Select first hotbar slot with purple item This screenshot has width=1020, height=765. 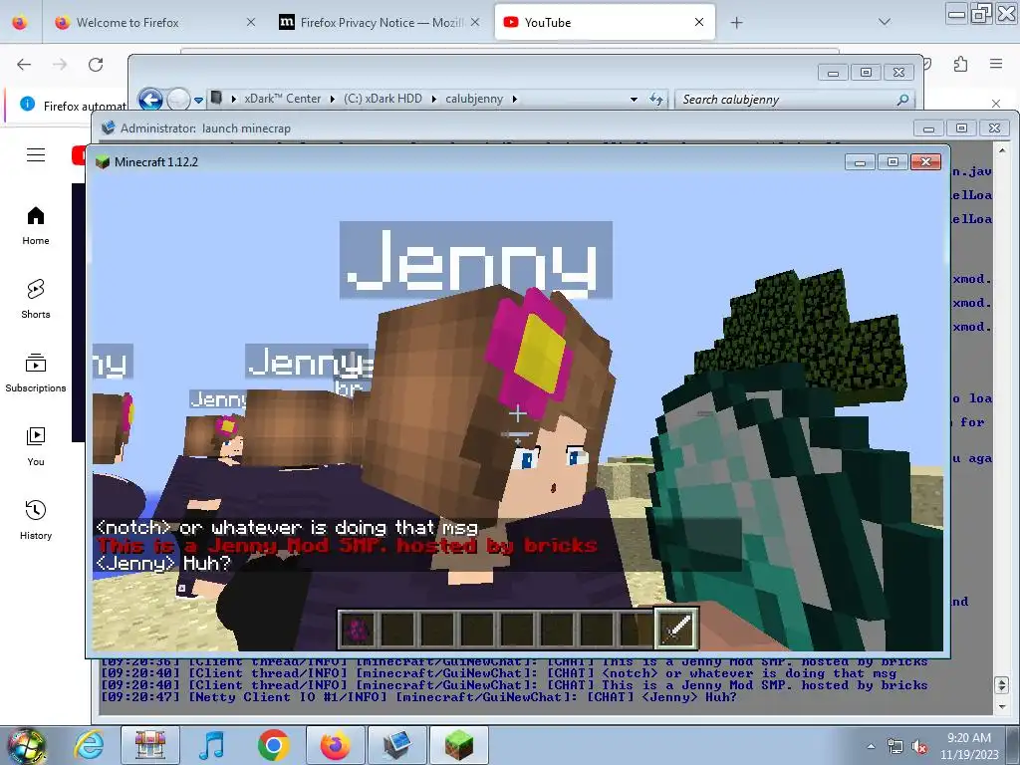358,630
